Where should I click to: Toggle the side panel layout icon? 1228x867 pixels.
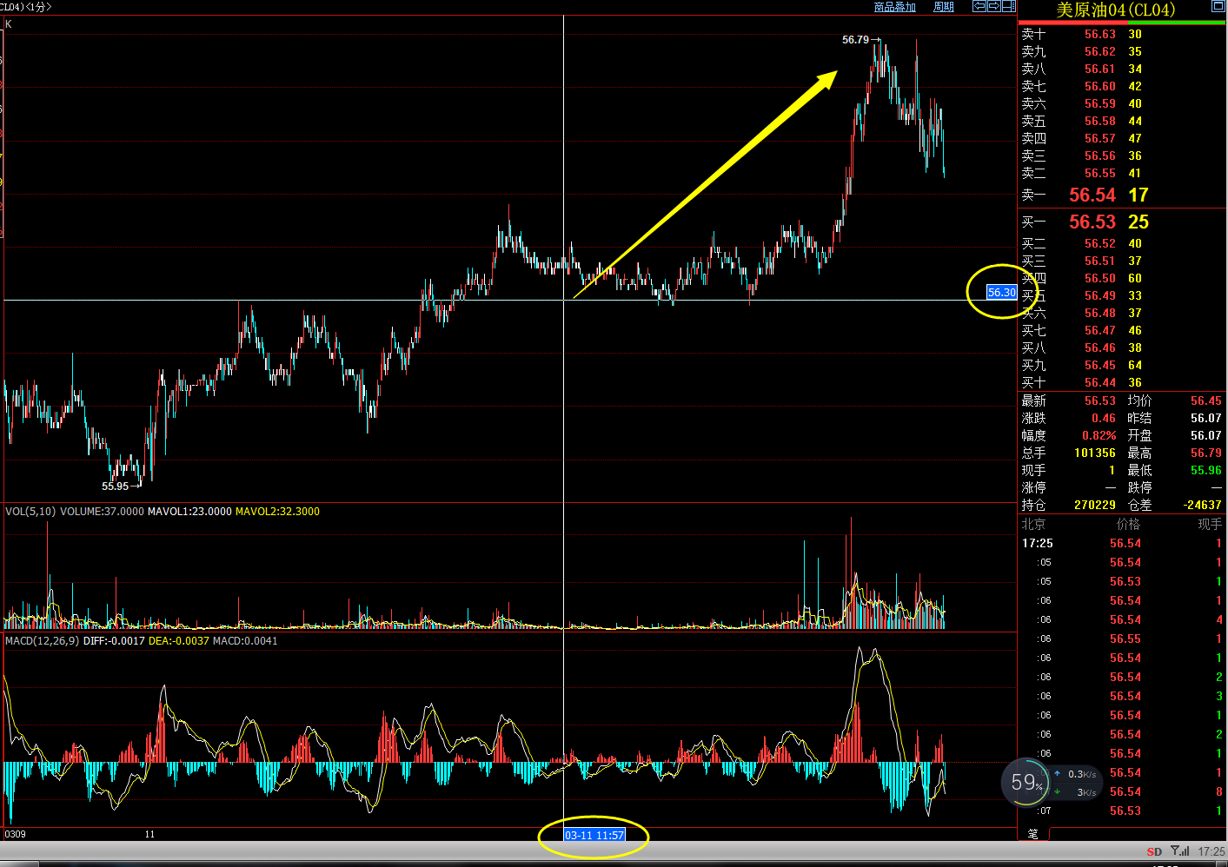coord(1008,6)
